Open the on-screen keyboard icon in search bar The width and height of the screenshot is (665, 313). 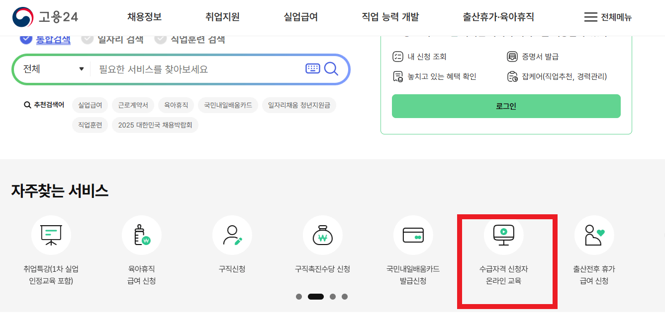(x=312, y=68)
